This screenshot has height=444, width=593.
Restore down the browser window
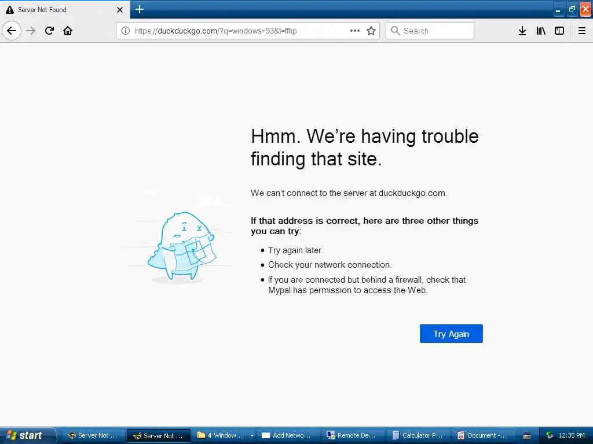click(572, 9)
